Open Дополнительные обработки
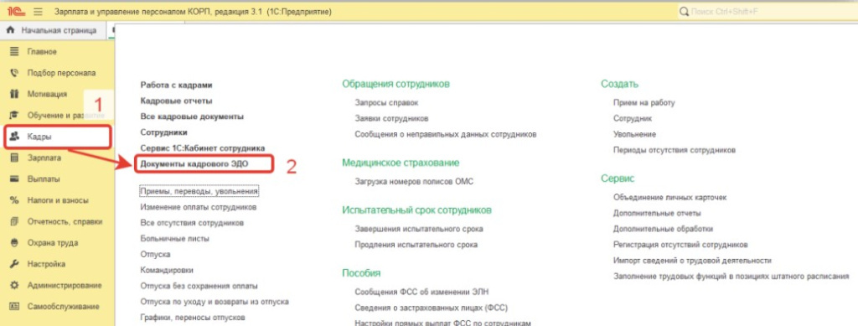The height and width of the screenshot is (326, 858). [664, 229]
